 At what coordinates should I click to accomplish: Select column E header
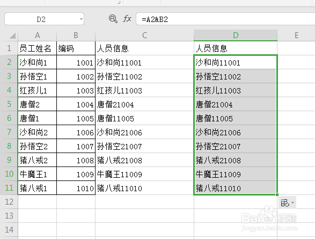pos(296,35)
